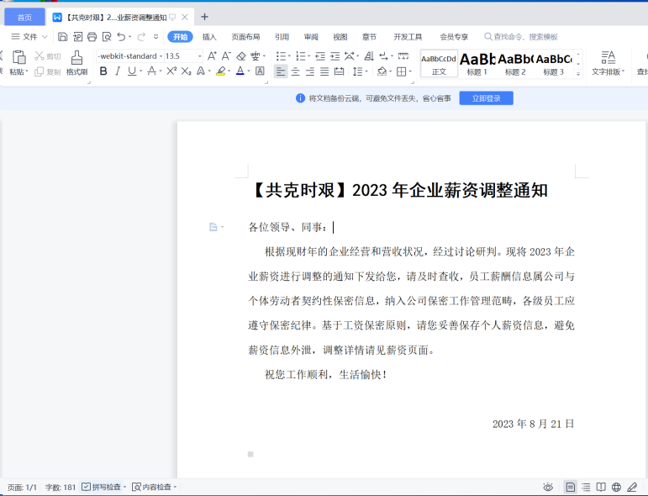
Task: Switch to the 页面布局 ribbon tab
Action: click(245, 37)
